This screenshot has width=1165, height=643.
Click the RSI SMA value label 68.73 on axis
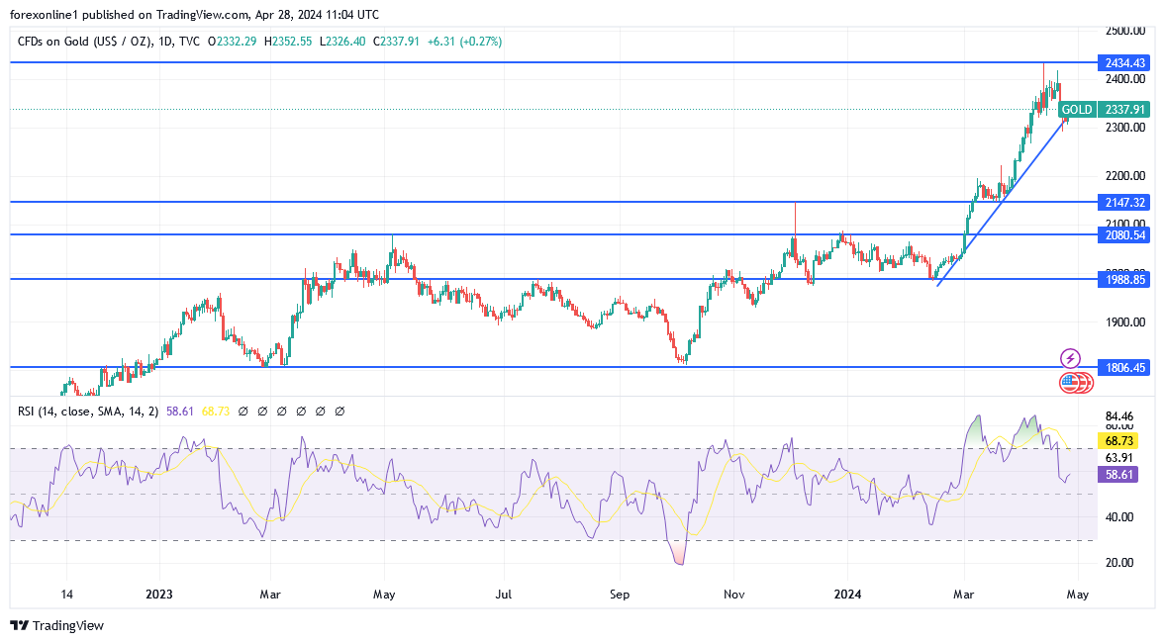coord(1118,441)
